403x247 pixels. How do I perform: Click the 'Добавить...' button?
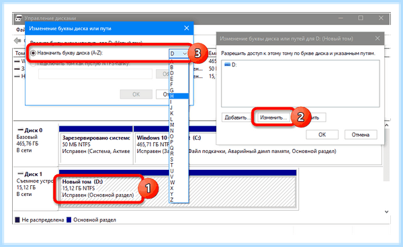pos(237,117)
